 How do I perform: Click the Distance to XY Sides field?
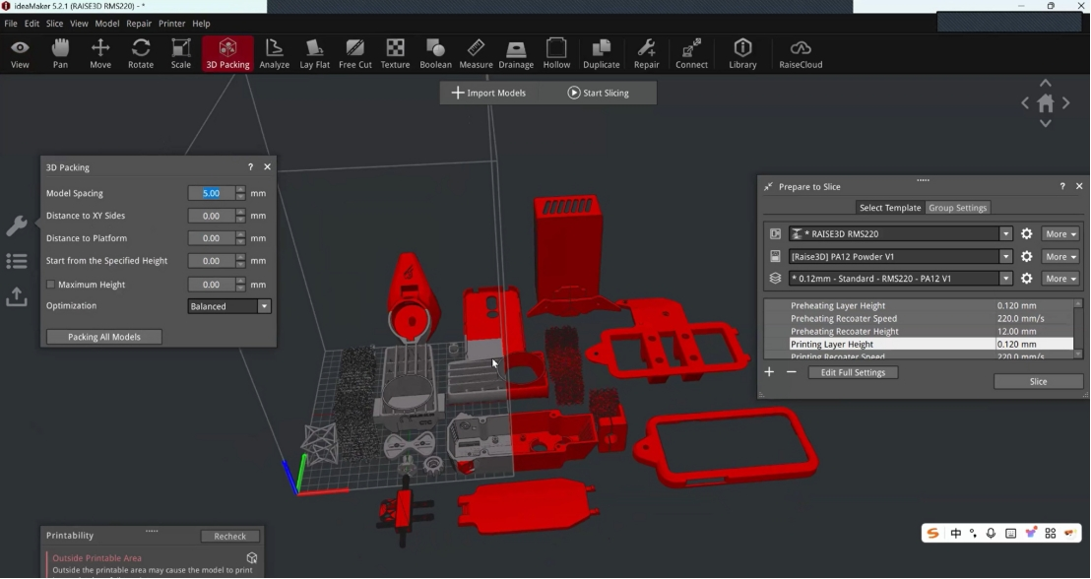tap(212, 216)
